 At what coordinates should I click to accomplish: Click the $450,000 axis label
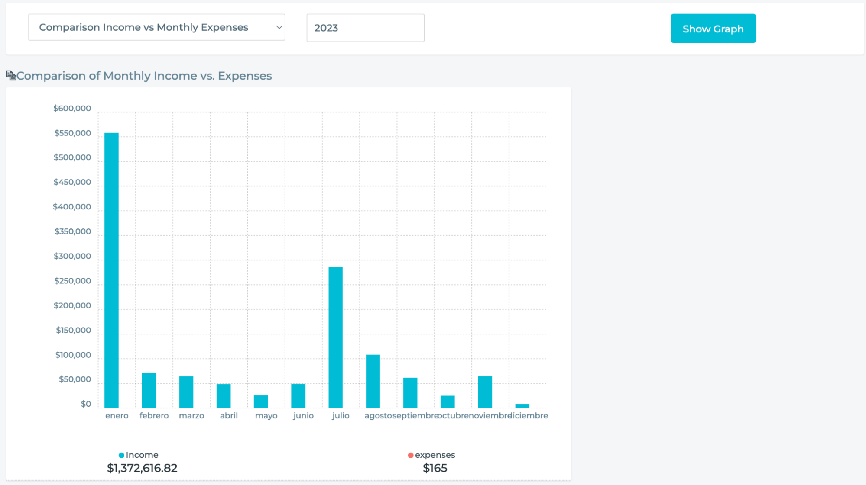click(72, 182)
